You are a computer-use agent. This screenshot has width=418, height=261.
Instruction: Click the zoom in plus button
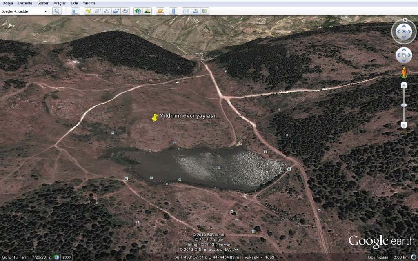tap(404, 85)
